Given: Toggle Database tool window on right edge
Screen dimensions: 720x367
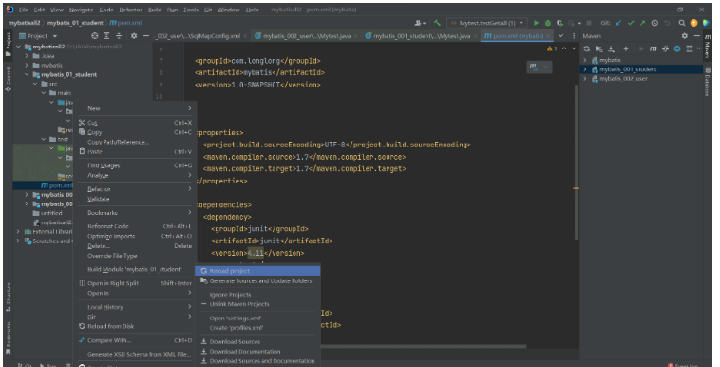Looking at the screenshot, I should [x=708, y=81].
